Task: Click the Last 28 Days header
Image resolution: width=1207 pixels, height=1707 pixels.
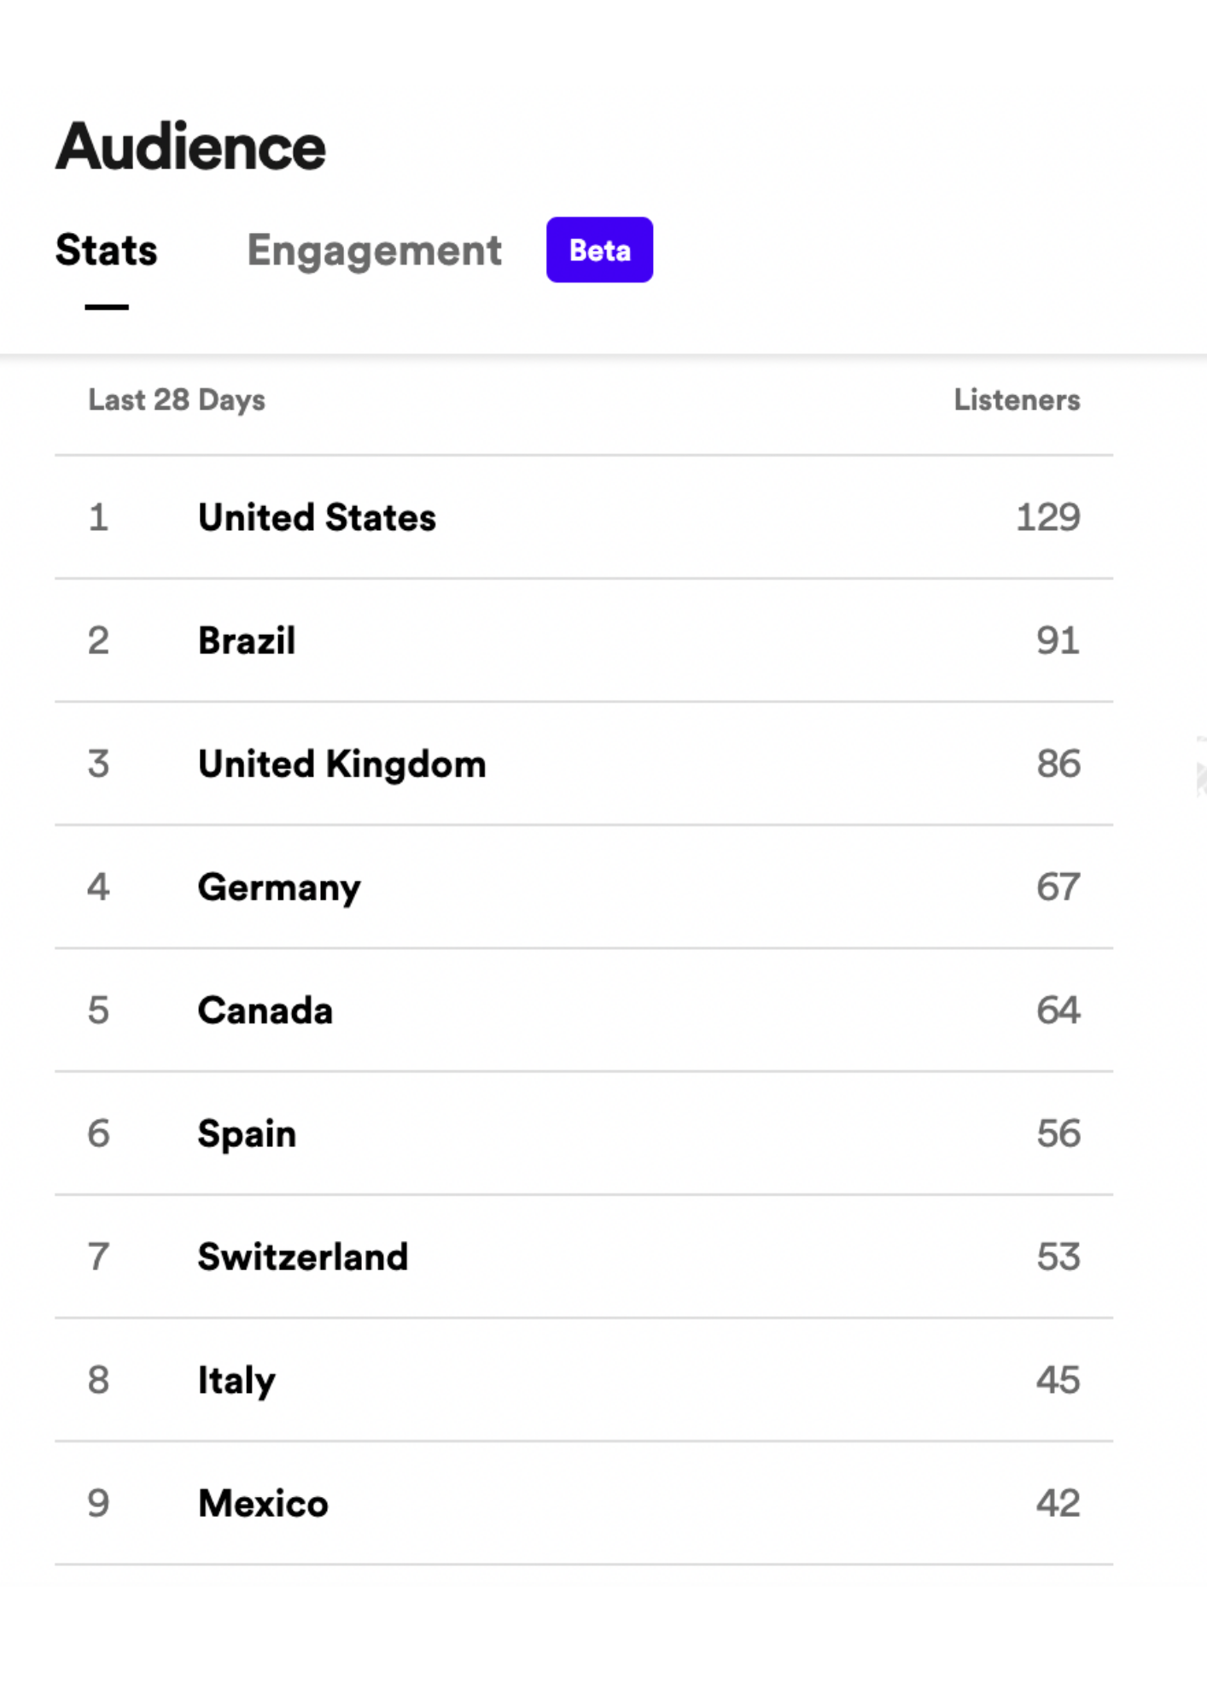Action: [x=177, y=399]
